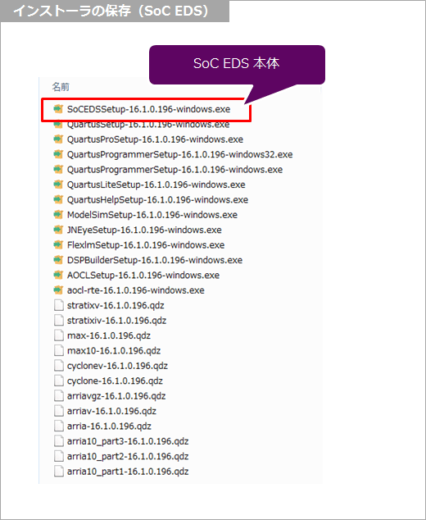
Task: Click the JNEyeSetup installer icon
Action: [58, 230]
